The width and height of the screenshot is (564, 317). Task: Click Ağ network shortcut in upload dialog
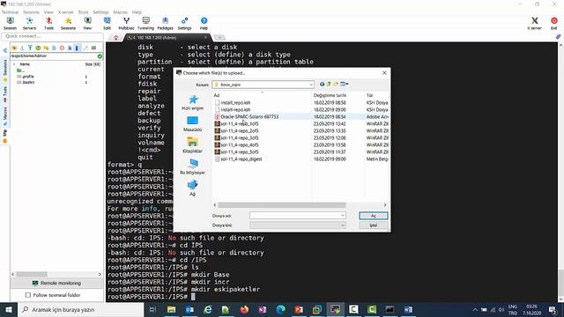pyautogui.click(x=193, y=188)
